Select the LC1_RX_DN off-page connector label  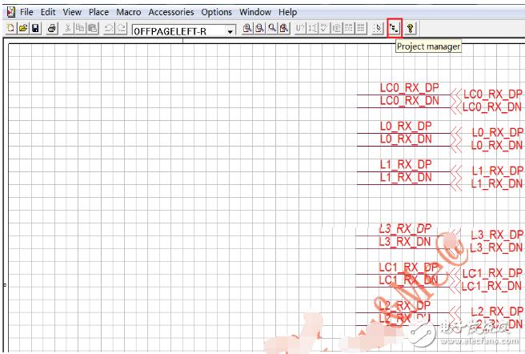coord(491,286)
